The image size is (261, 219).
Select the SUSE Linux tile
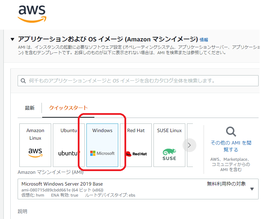pyautogui.click(x=169, y=145)
